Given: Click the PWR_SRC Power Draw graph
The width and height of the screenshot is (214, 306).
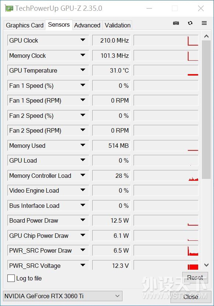Looking at the screenshot, I should (166, 250).
